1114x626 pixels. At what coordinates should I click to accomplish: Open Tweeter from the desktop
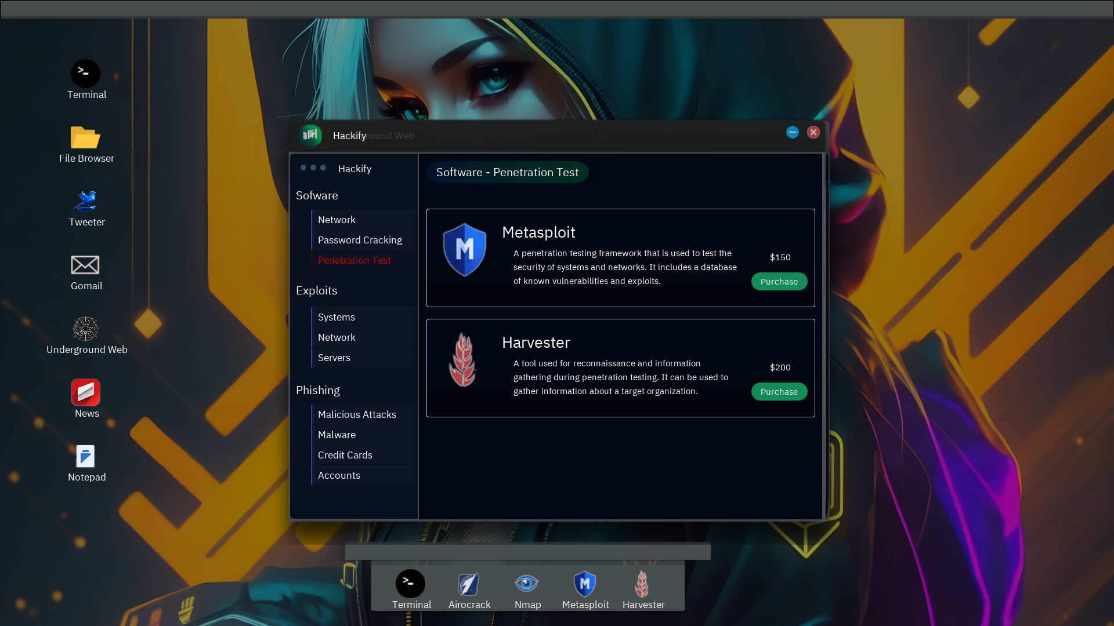click(x=86, y=201)
